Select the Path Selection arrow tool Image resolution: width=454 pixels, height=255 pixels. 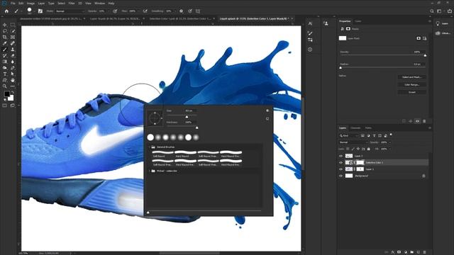pyautogui.click(x=13, y=74)
